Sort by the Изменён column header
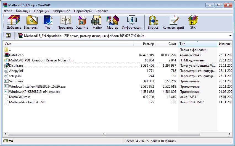The height and width of the screenshot is (146, 235). [x=225, y=44]
